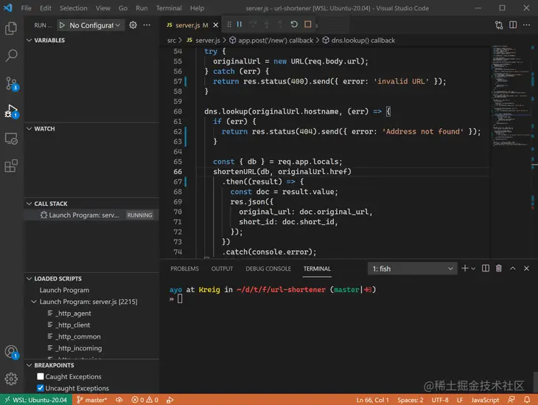Image resolution: width=538 pixels, height=405 pixels.
Task: Open the No Configurations dropdown
Action: (x=94, y=25)
